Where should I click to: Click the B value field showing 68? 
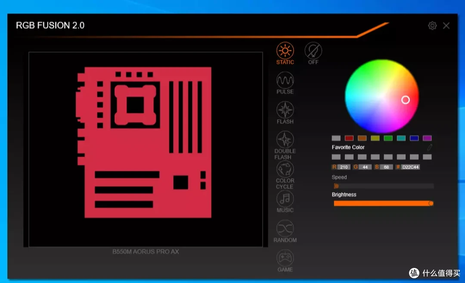tap(386, 167)
